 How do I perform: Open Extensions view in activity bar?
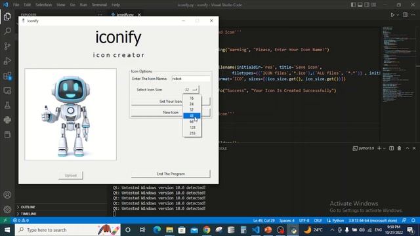pos(7,76)
